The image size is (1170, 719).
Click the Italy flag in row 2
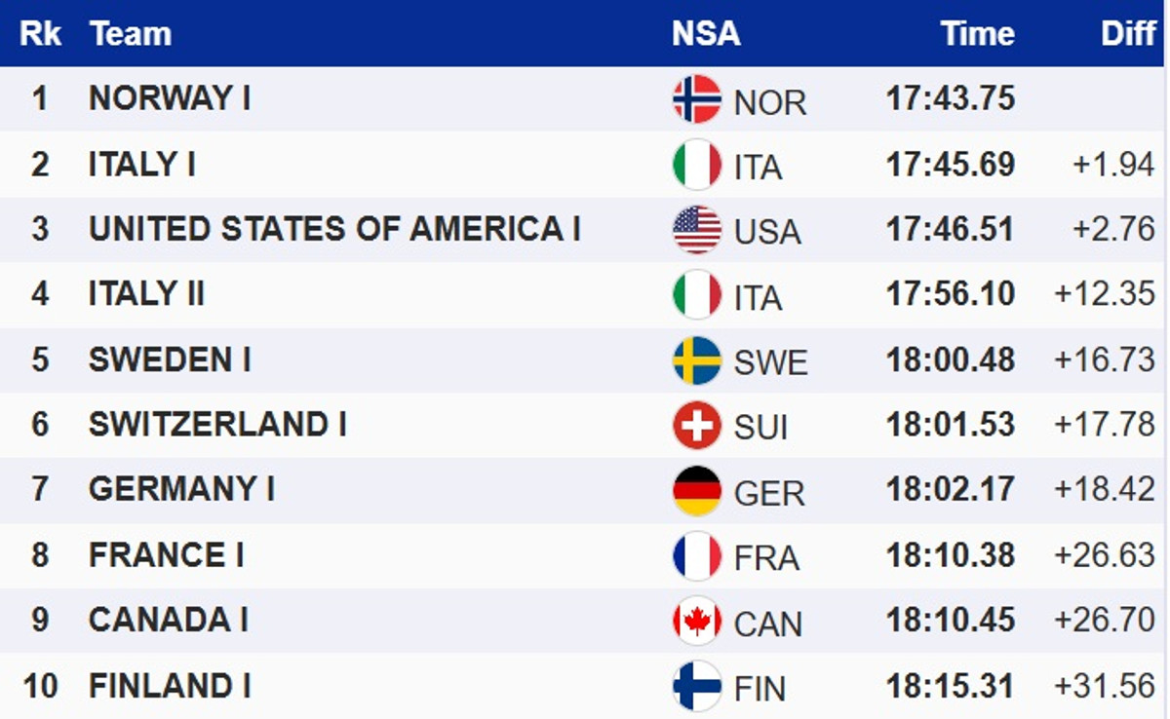(x=697, y=165)
